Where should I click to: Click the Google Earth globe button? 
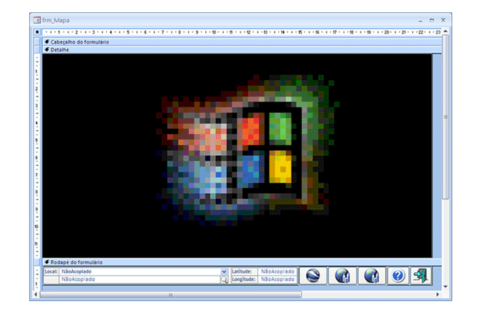click(313, 275)
